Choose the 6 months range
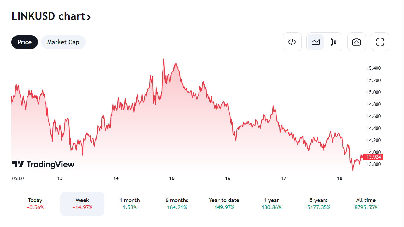 177,204
